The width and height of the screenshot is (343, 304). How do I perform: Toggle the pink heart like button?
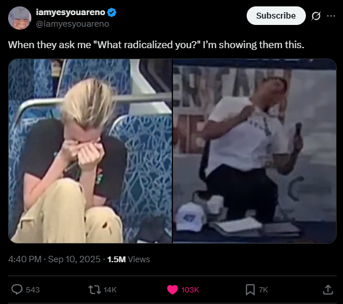click(172, 289)
